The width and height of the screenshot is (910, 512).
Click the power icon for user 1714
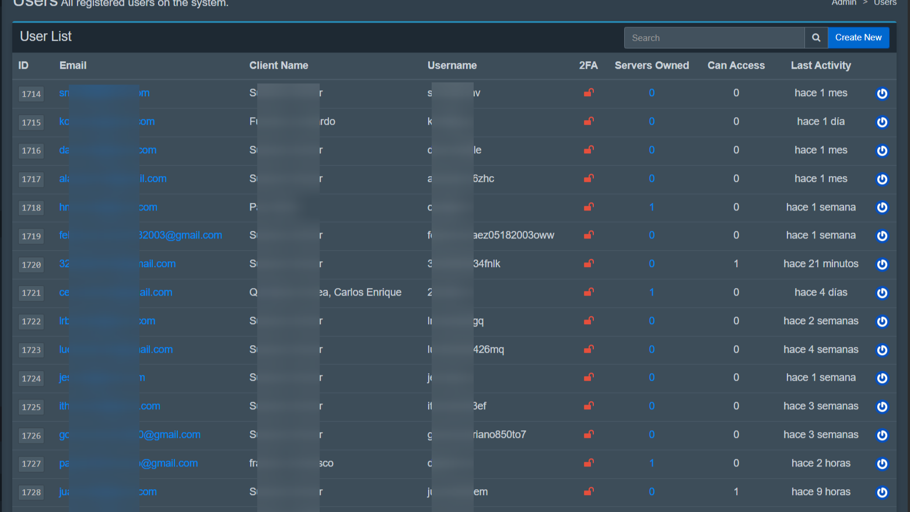pos(882,93)
